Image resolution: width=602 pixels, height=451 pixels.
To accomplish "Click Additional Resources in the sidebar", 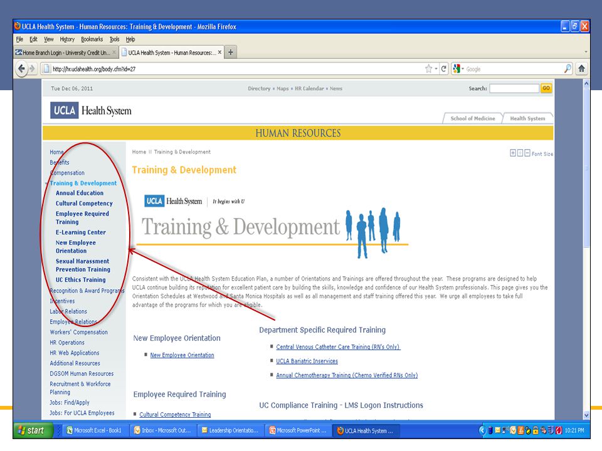I will point(75,363).
